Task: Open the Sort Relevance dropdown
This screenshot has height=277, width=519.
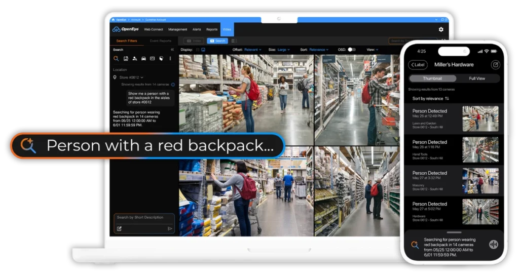Action: (x=319, y=50)
